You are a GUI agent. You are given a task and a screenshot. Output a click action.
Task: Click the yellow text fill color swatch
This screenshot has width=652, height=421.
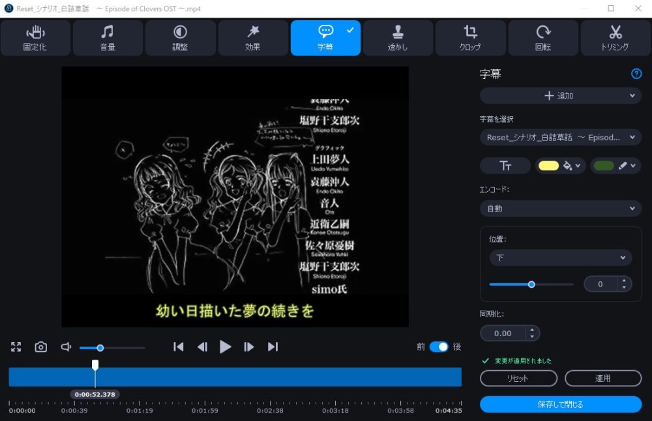pos(548,166)
